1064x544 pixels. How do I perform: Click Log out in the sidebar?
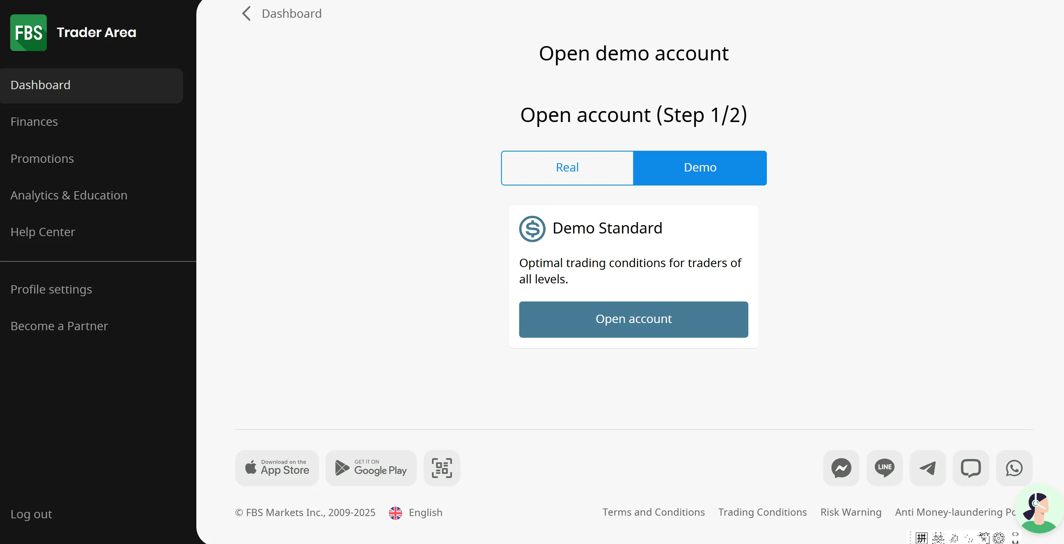coord(31,514)
